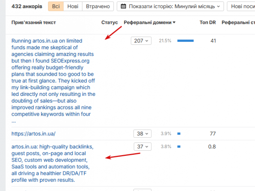Sort by Топ DR column header
Screen dimensions: 255x191
click(208, 22)
